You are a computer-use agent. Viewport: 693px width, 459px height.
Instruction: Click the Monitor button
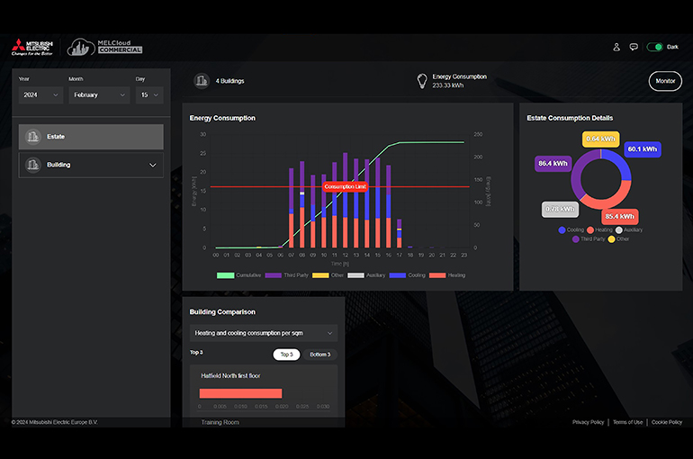click(665, 81)
